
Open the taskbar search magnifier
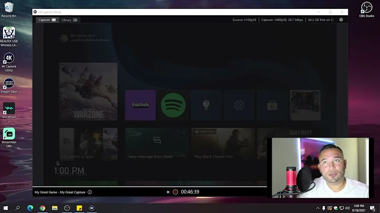coord(17,208)
